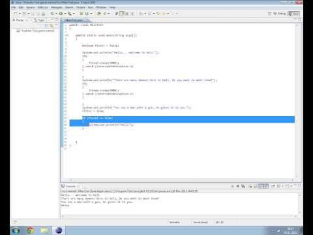
Task: Click the Clear Console icon
Action: point(250,186)
